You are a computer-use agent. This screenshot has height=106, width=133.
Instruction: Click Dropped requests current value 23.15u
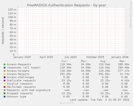(66, 93)
